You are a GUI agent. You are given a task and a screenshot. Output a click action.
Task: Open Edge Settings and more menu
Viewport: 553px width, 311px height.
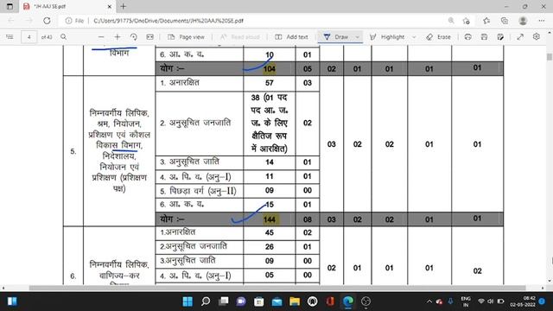coord(542,21)
